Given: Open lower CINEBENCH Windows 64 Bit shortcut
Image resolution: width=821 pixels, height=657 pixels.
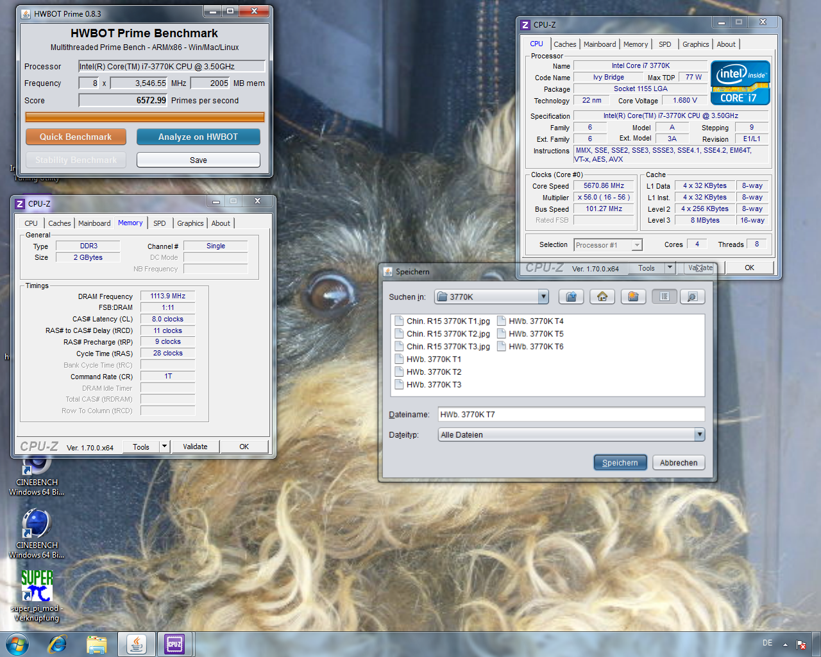Looking at the screenshot, I should (x=37, y=533).
